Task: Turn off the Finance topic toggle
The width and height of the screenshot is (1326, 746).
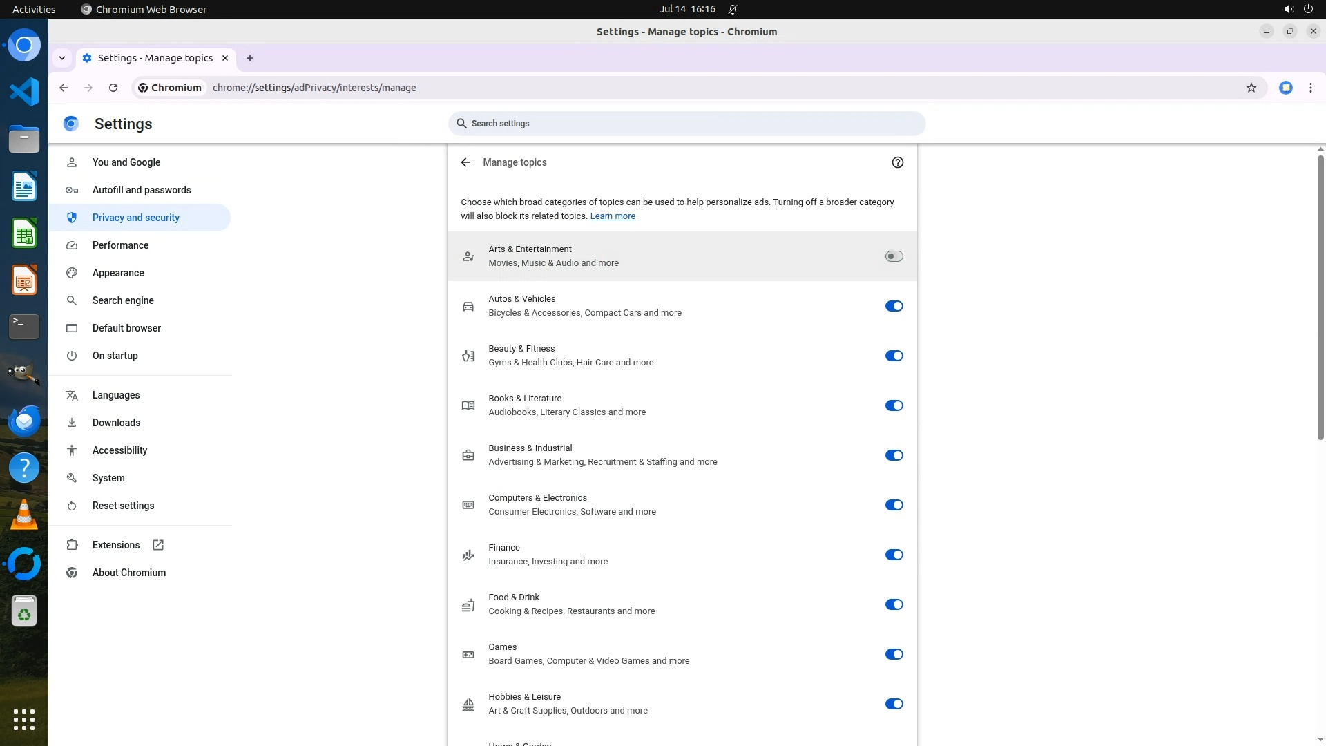Action: point(894,555)
